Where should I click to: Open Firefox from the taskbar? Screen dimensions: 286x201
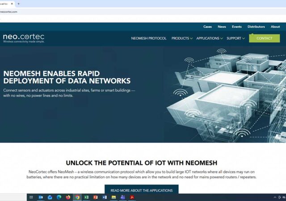[68, 197]
